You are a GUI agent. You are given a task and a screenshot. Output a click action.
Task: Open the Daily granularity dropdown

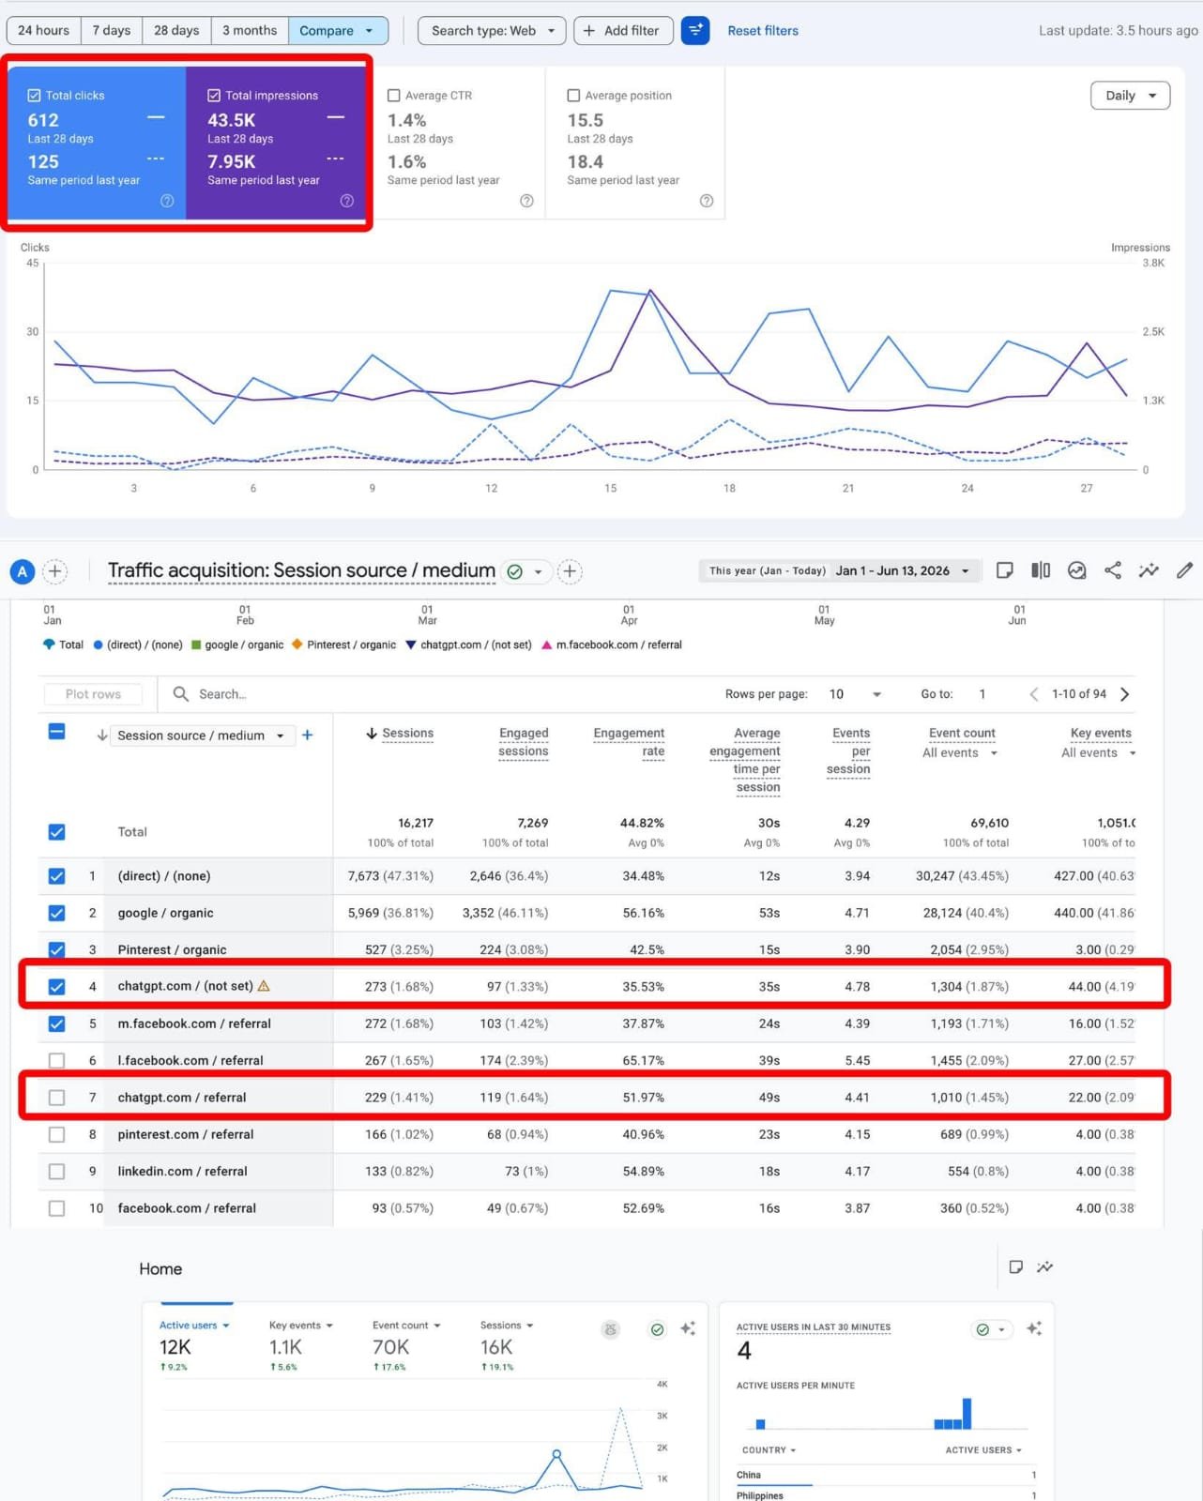coord(1130,96)
